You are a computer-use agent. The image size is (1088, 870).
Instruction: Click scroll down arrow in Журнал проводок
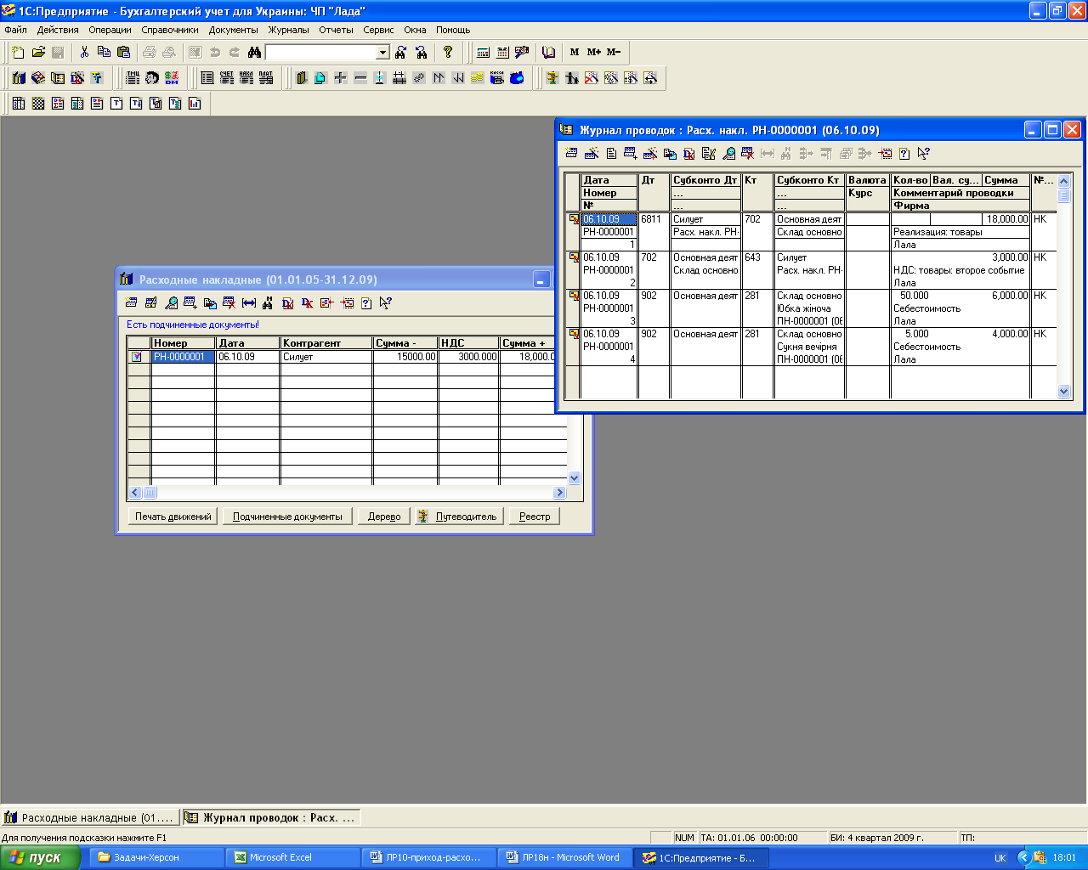[1063, 392]
